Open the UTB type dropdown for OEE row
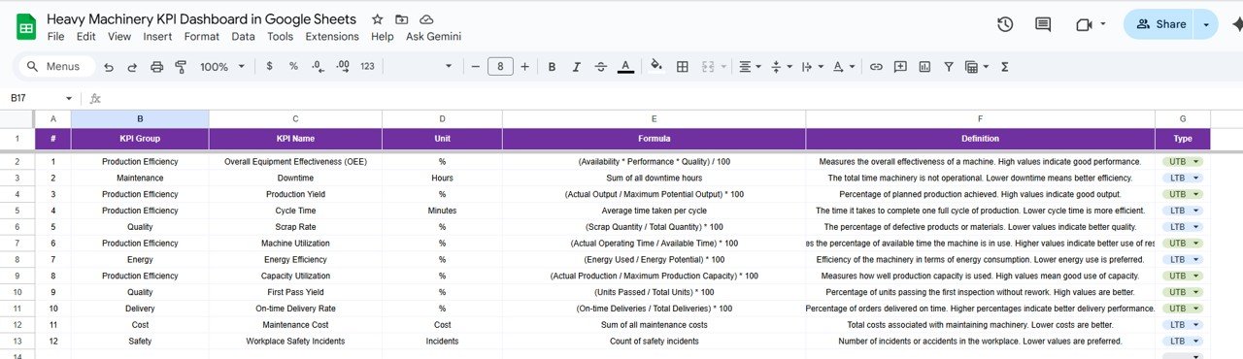The image size is (1243, 359). pyautogui.click(x=1196, y=161)
